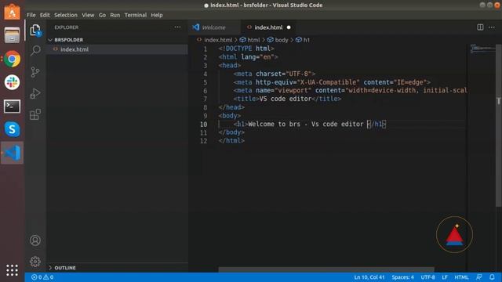Open the Run menu
The height and width of the screenshot is (282, 502).
(115, 15)
